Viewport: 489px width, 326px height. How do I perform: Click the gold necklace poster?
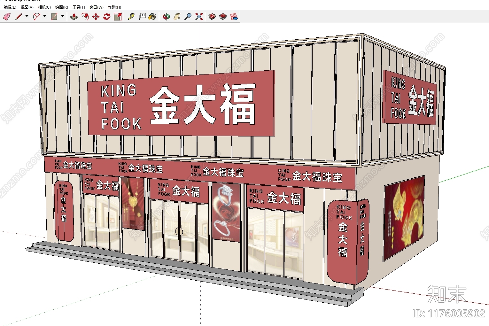click(x=133, y=204)
